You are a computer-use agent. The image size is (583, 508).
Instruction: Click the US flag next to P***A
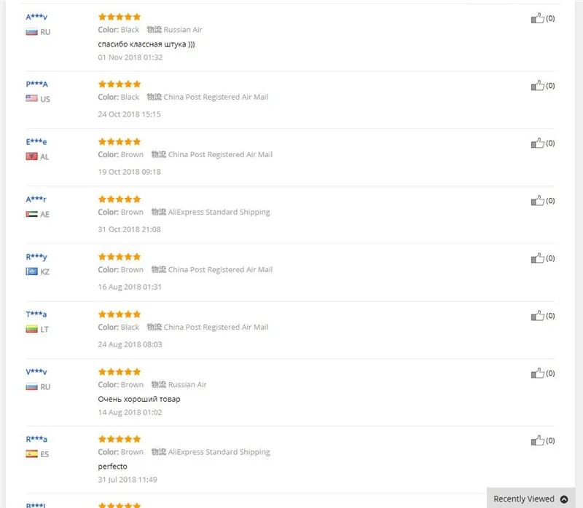31,98
